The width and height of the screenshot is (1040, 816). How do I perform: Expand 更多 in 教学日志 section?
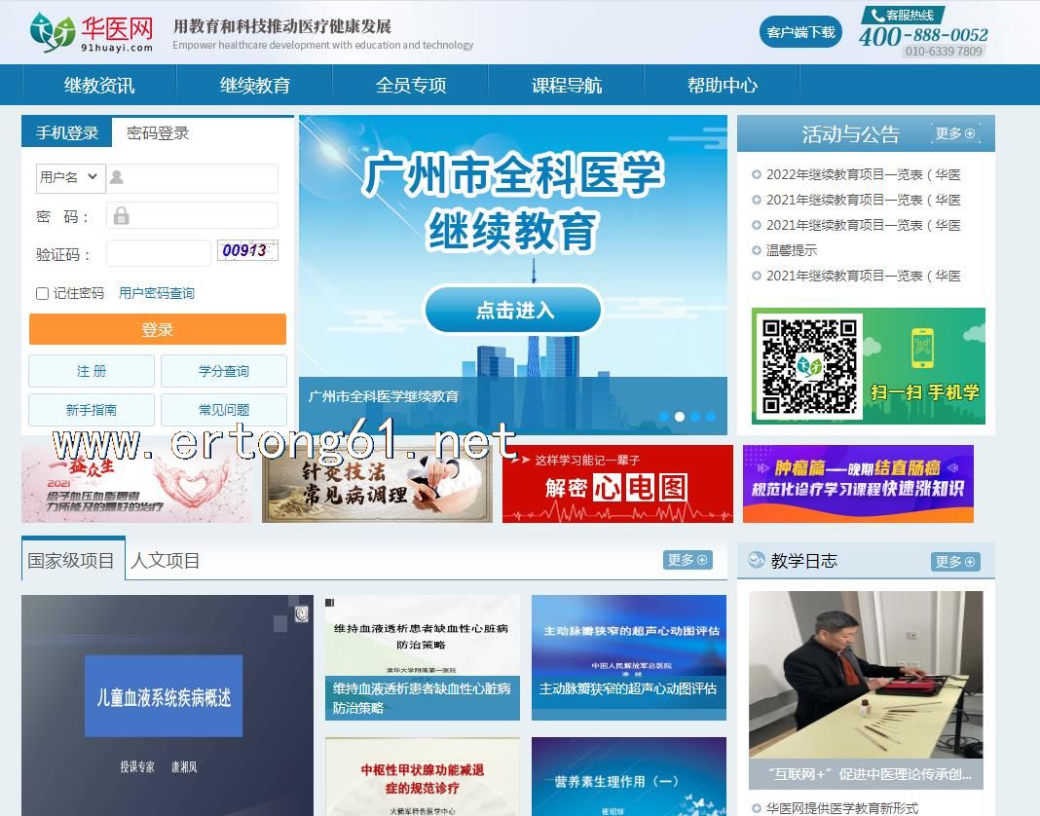(954, 561)
